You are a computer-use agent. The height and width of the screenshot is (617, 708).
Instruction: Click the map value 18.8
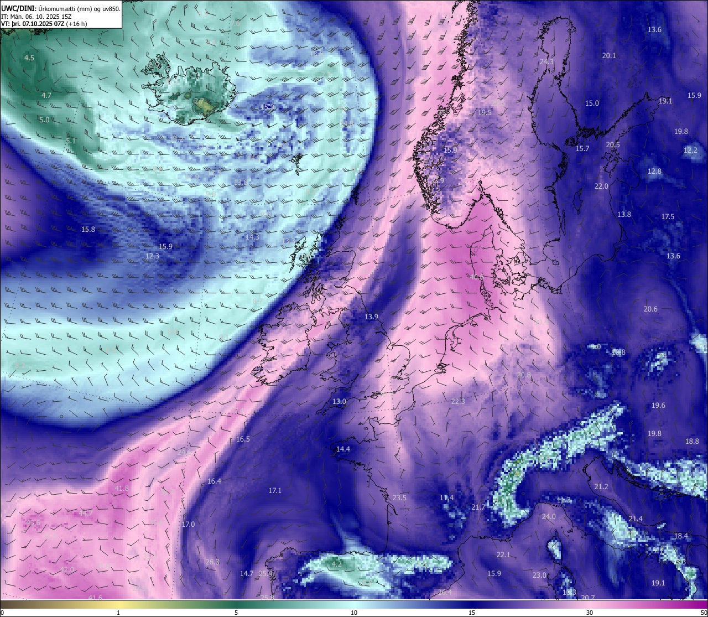point(692,441)
